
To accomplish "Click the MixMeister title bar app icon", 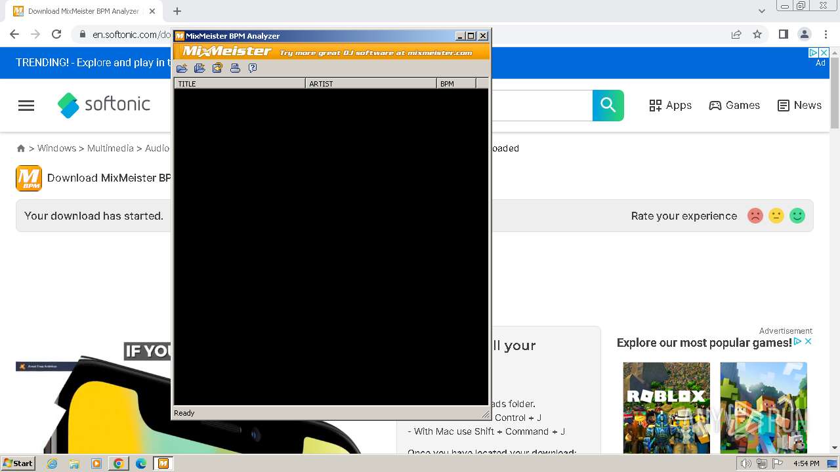I will pyautogui.click(x=179, y=36).
